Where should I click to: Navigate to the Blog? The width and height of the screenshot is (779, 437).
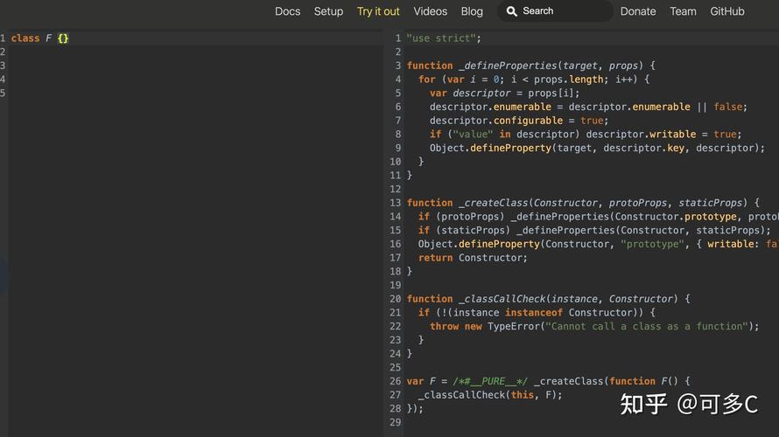tap(472, 11)
